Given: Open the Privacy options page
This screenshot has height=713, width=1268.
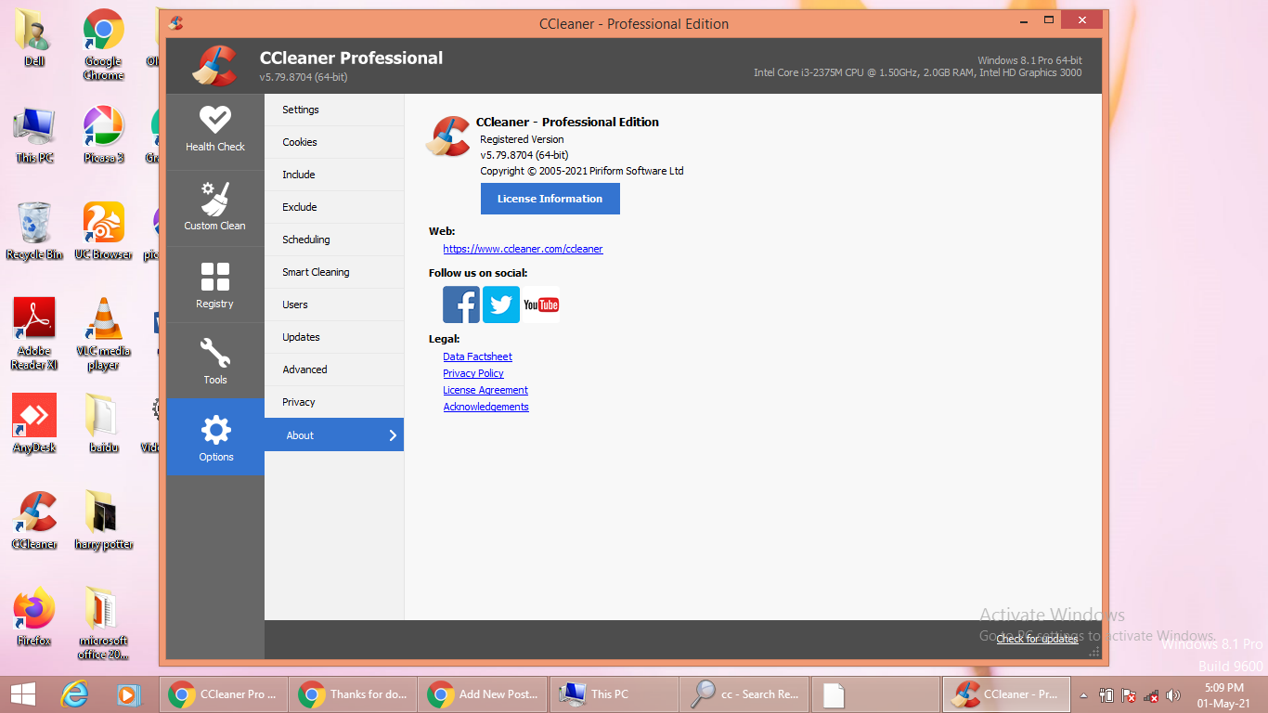Looking at the screenshot, I should click(x=334, y=402).
